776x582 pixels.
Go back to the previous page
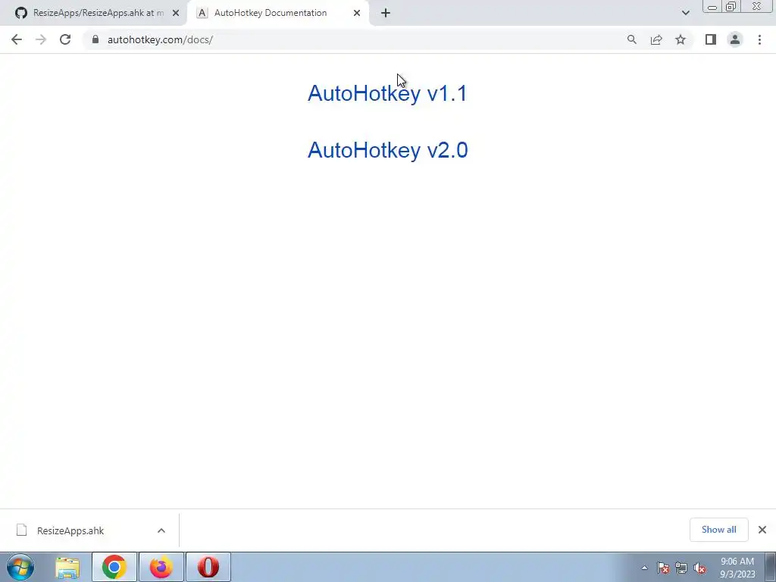coord(17,39)
